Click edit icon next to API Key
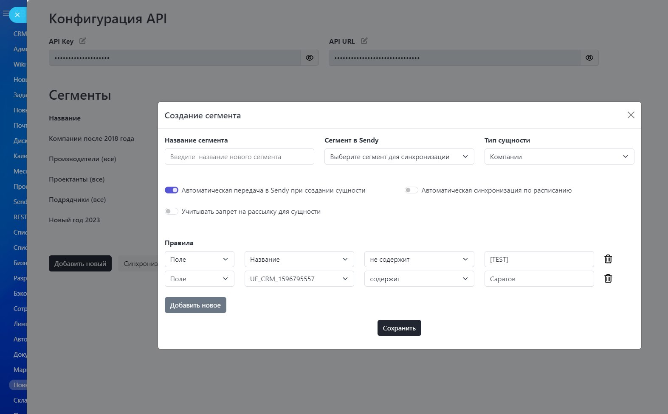 [83, 41]
